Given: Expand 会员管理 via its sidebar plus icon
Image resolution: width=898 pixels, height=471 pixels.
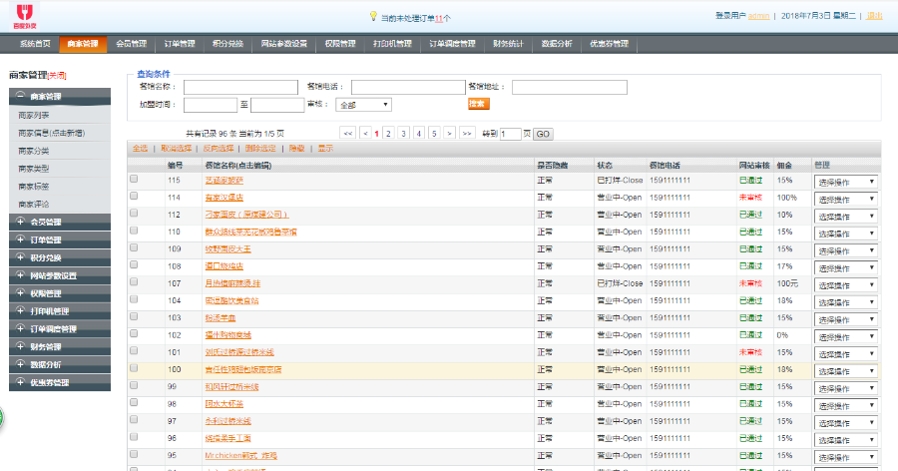Looking at the screenshot, I should tap(20, 222).
